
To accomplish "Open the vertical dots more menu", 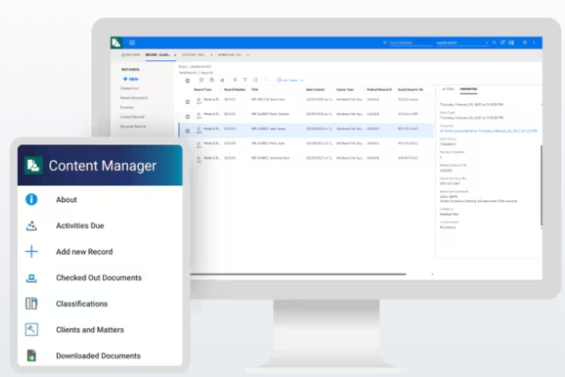I will pyautogui.click(x=534, y=42).
